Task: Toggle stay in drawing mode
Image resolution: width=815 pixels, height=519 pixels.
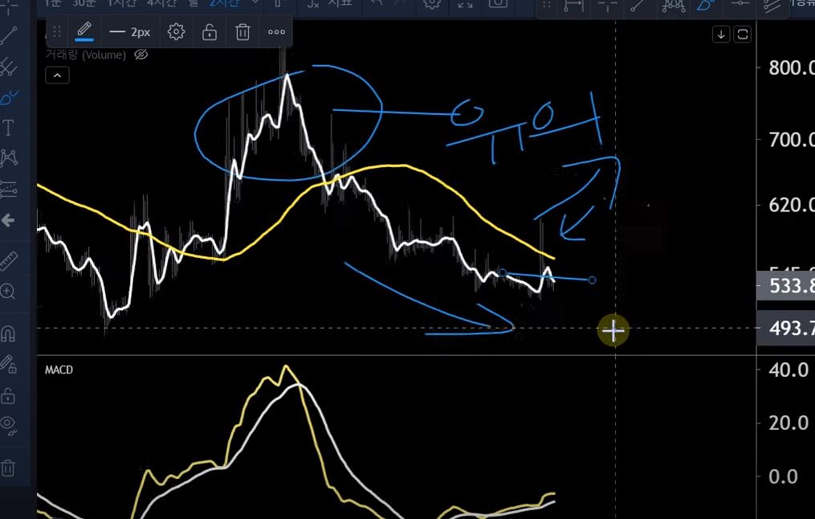Action: 8,364
